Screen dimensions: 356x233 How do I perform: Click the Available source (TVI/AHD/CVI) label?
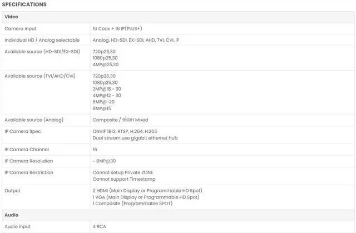point(40,76)
